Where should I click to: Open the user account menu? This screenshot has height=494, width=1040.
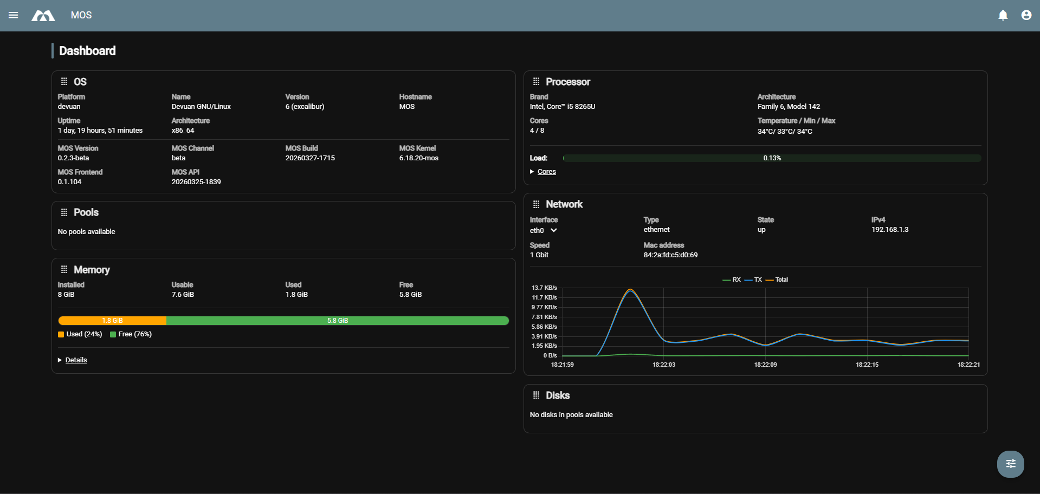(x=1026, y=15)
